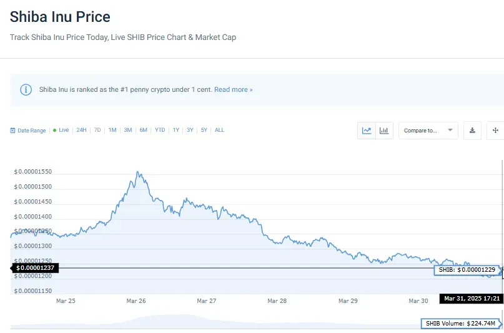The image size is (504, 333).
Task: Click the Mar 26 x-axis label
Action: tap(136, 301)
